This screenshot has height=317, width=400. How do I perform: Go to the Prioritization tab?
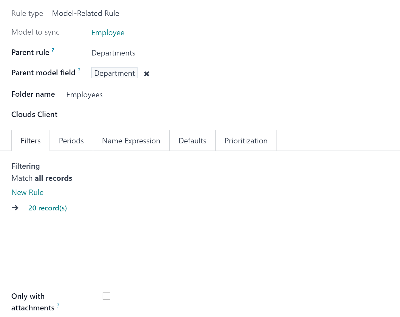click(x=246, y=141)
